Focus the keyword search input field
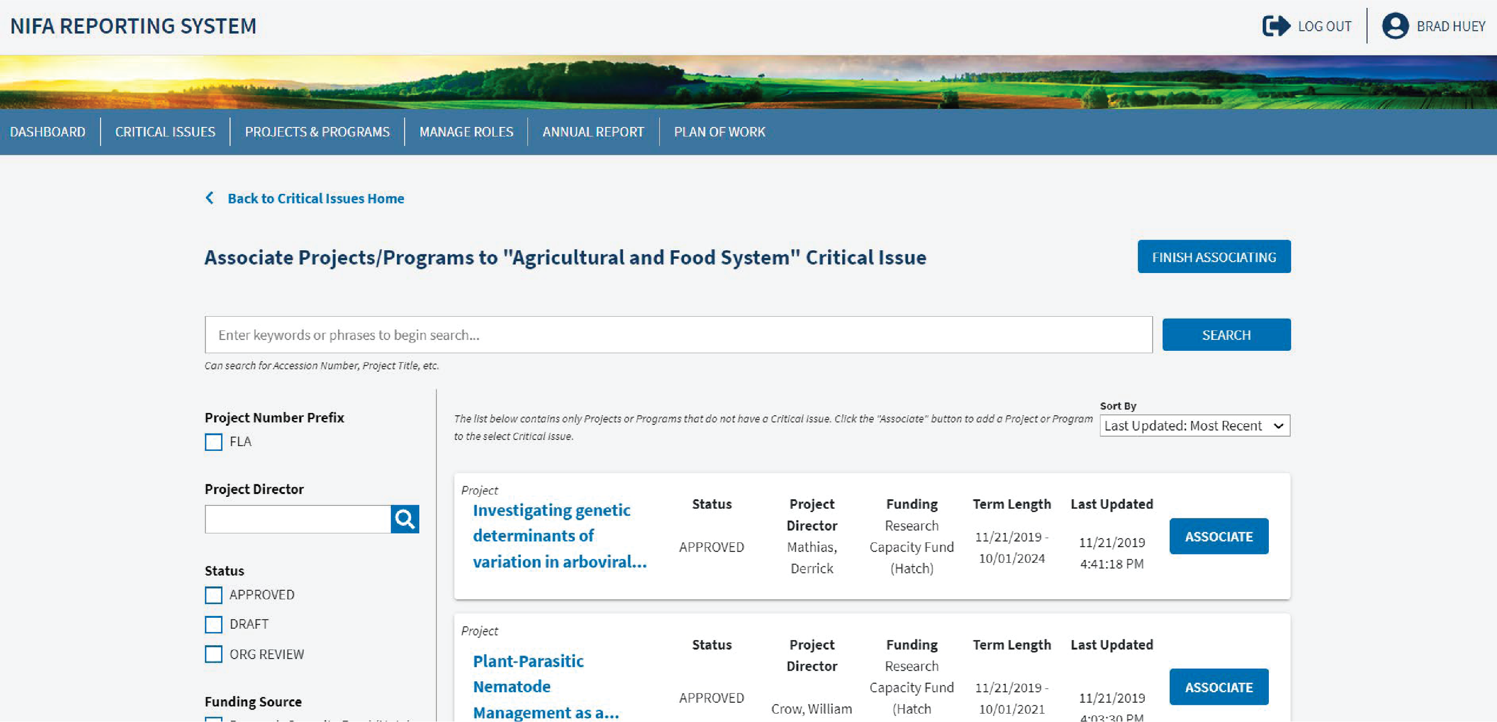Viewport: 1497px width, 722px height. 678,335
